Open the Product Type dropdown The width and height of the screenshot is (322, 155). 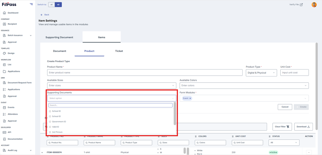[261, 73]
